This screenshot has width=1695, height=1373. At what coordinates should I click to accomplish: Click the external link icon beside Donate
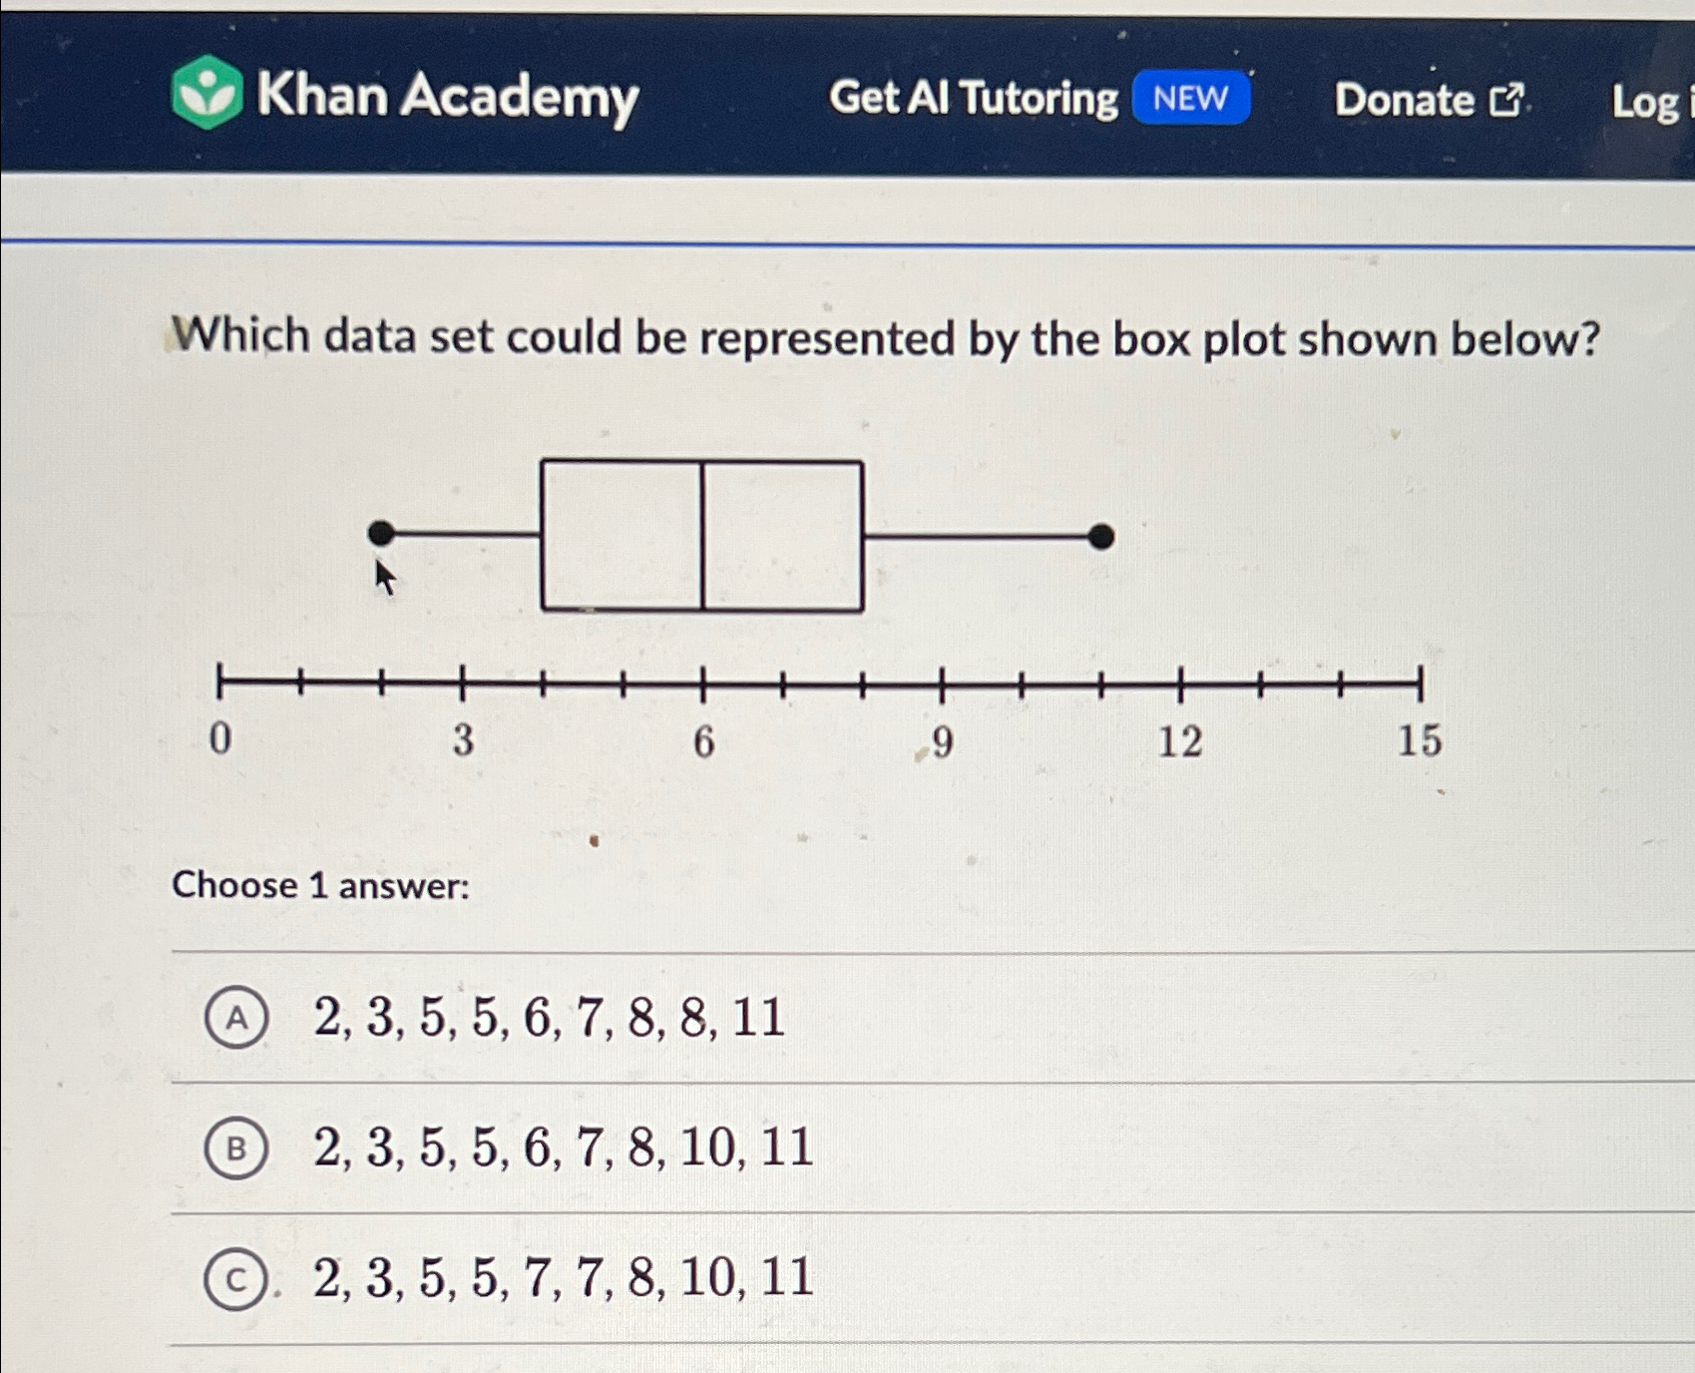pos(1508,98)
